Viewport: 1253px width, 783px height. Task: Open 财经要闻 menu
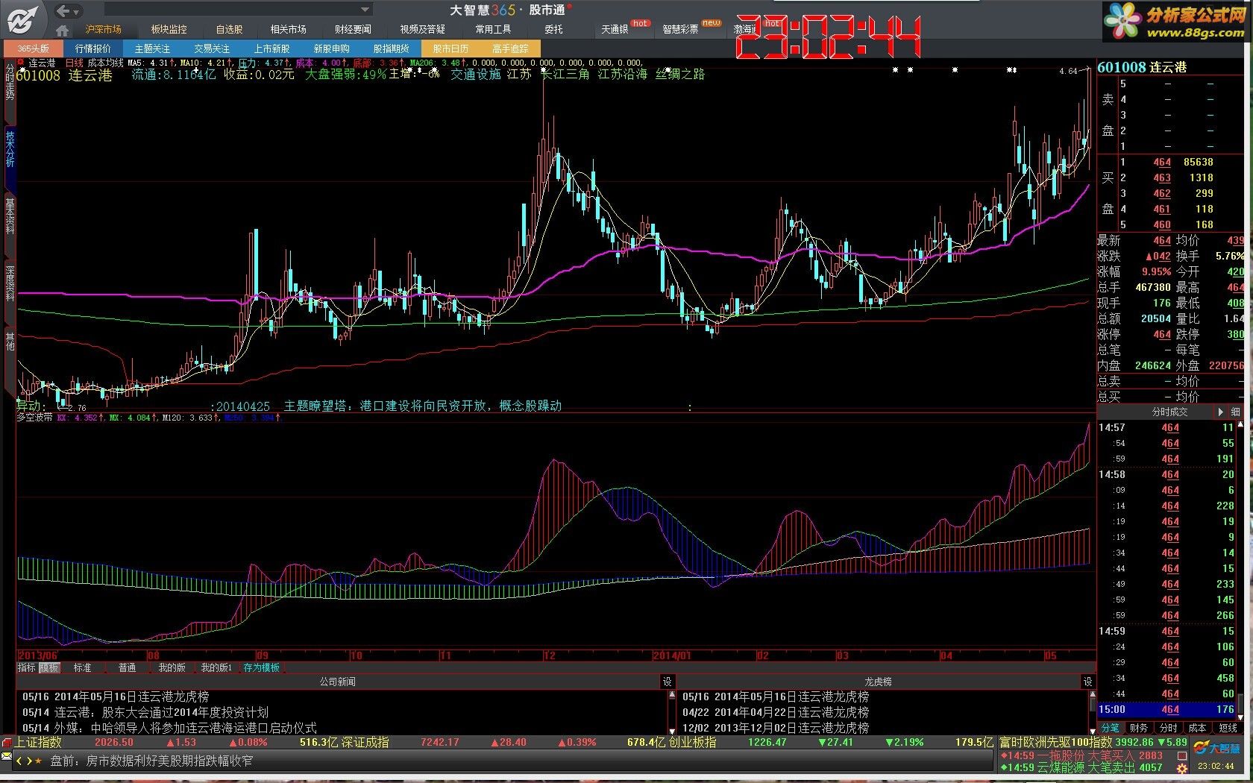[353, 30]
